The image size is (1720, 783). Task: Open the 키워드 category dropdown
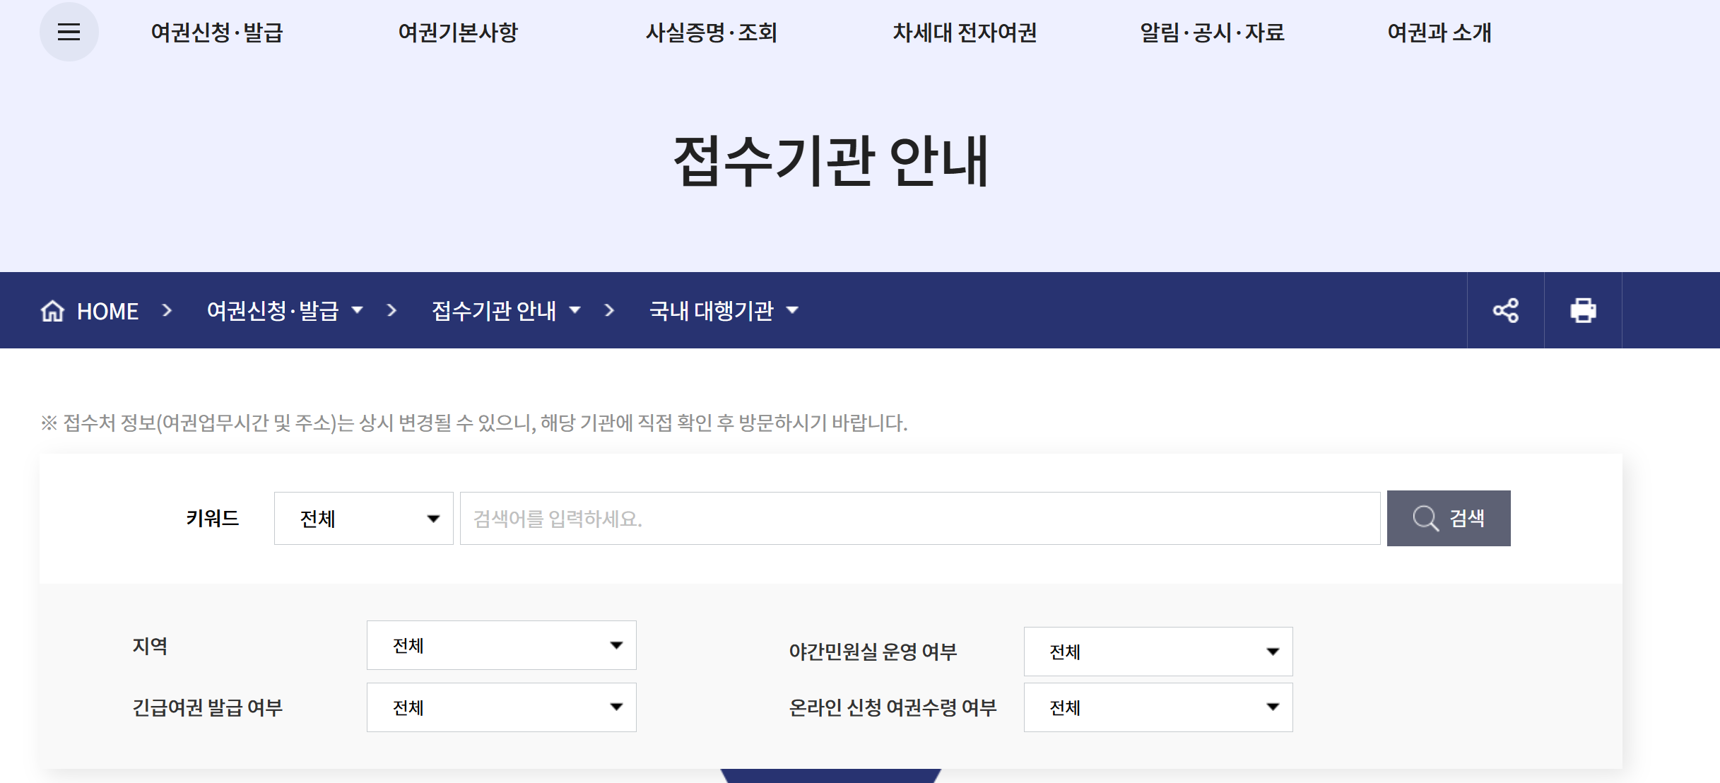[x=363, y=519]
